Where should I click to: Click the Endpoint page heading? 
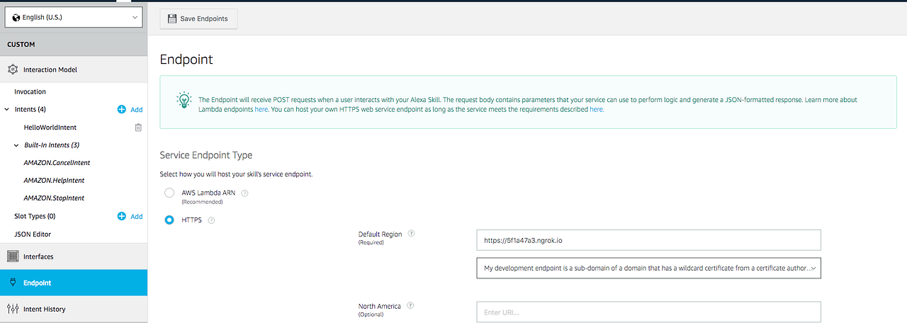pyautogui.click(x=186, y=59)
